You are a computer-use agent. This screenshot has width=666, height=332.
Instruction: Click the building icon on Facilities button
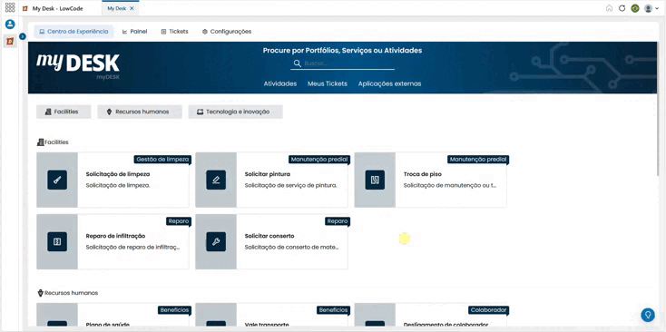pos(48,112)
